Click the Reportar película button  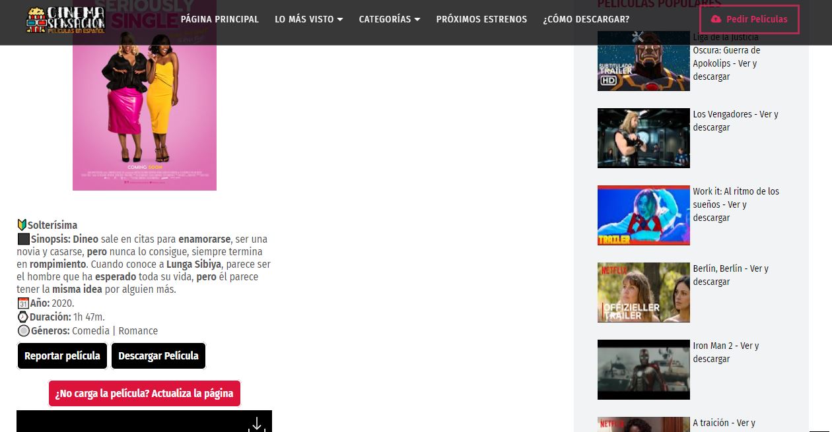point(62,355)
